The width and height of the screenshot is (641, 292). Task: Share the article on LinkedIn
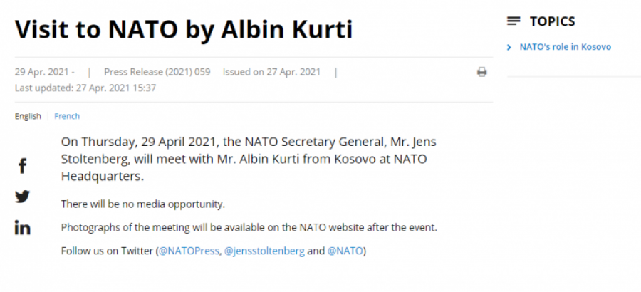[23, 227]
